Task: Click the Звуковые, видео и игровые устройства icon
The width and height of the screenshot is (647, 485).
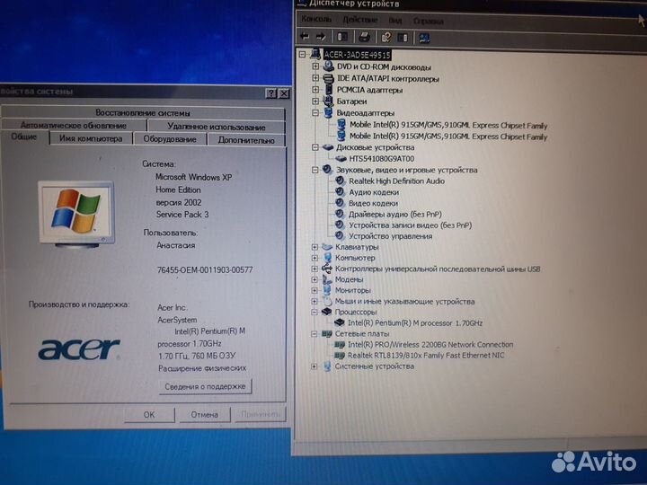Action: 327,169
